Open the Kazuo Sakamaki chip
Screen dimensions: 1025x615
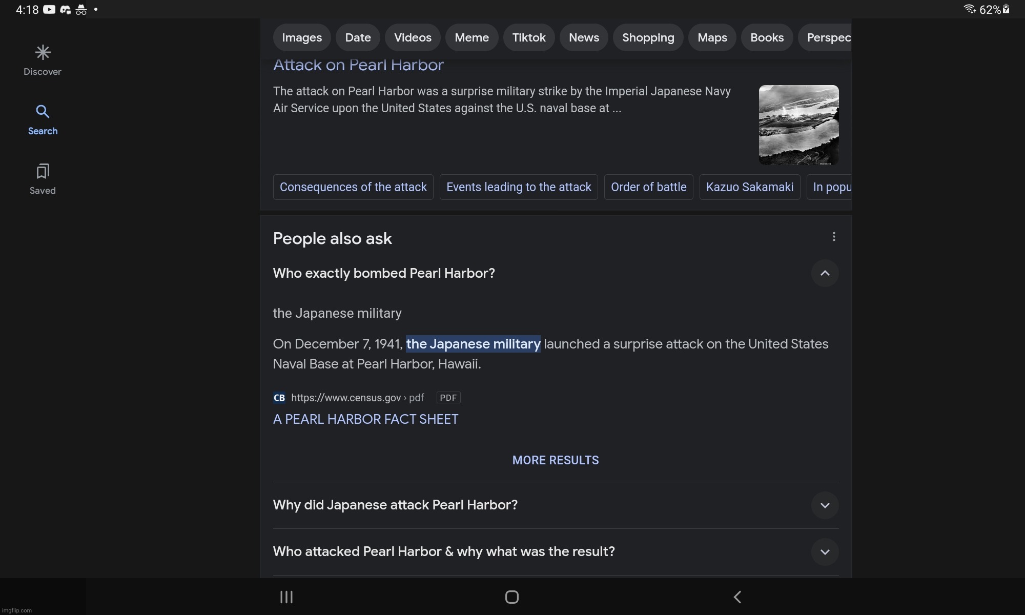pyautogui.click(x=749, y=187)
